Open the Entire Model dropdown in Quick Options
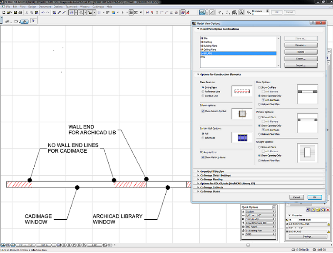Viewport: 333px width, 253px height. (259, 219)
